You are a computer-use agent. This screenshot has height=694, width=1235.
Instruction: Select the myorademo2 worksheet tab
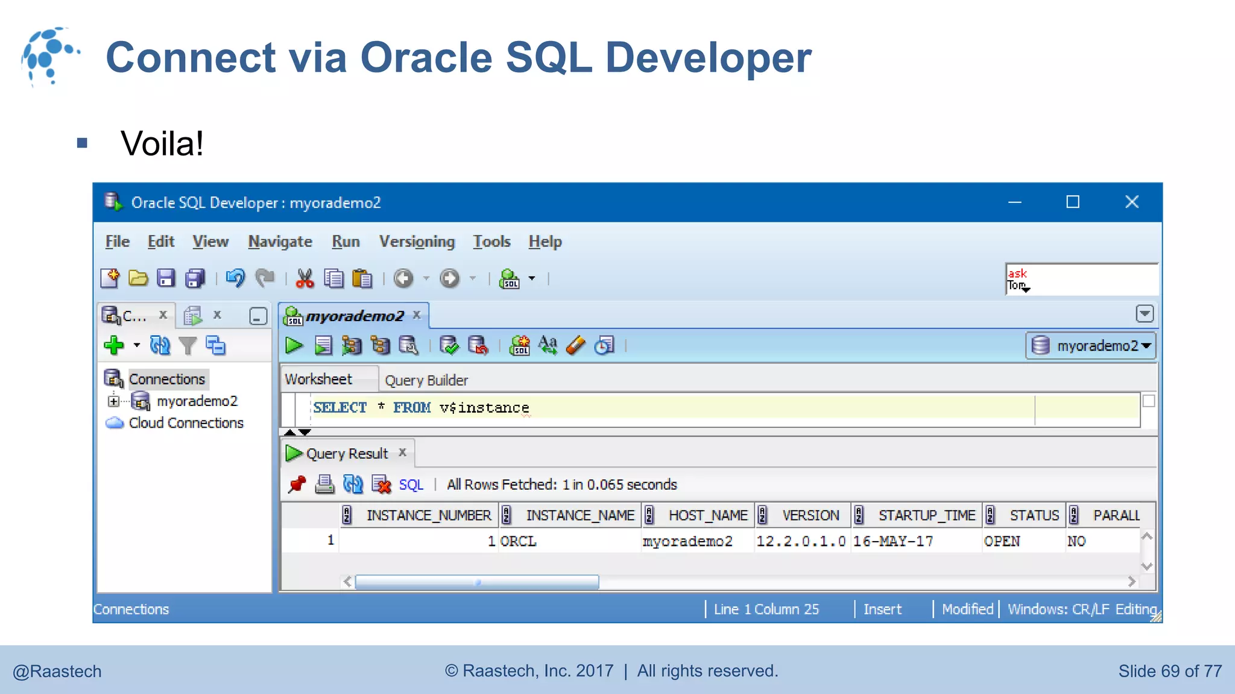click(x=355, y=316)
